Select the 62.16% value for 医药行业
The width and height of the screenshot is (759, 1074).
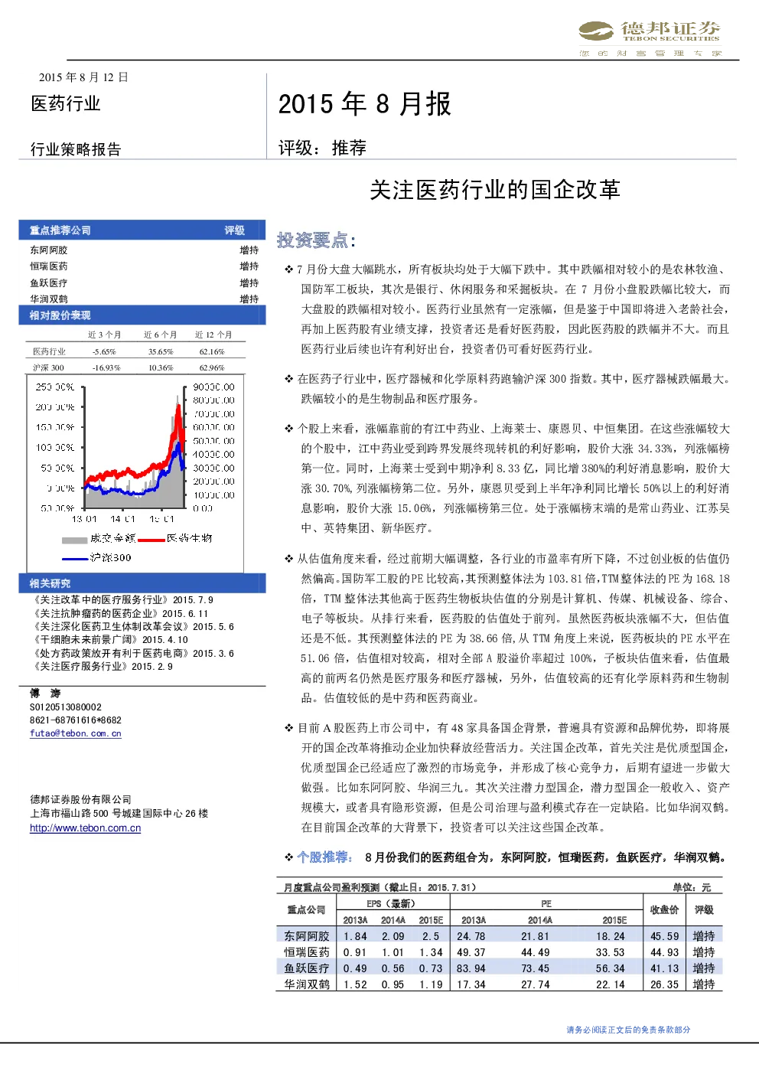tap(212, 352)
